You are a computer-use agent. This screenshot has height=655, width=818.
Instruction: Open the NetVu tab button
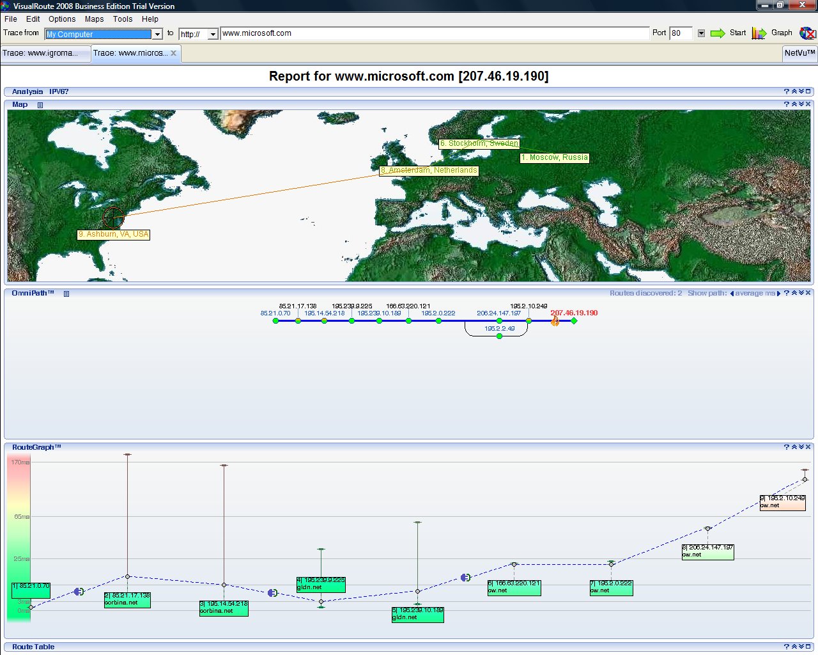coord(799,53)
